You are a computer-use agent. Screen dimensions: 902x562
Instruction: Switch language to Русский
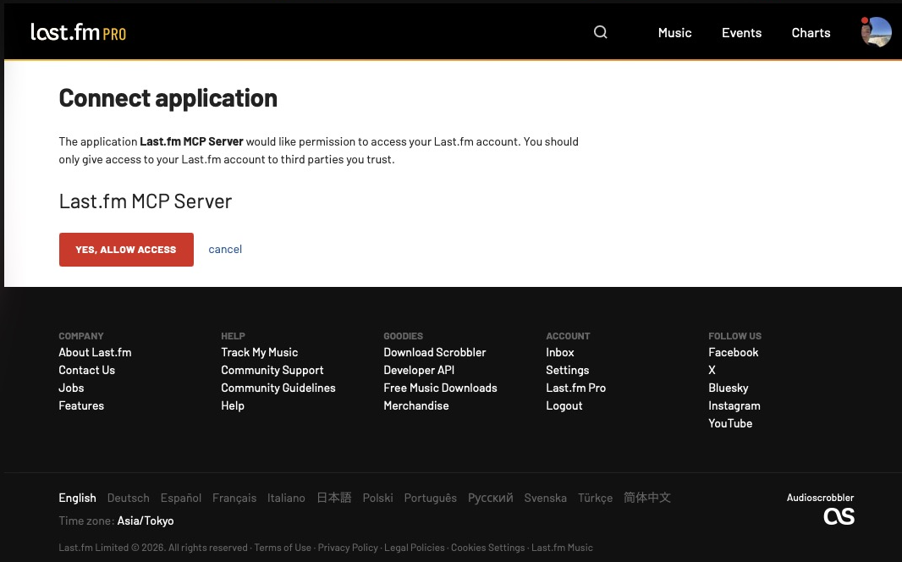490,498
